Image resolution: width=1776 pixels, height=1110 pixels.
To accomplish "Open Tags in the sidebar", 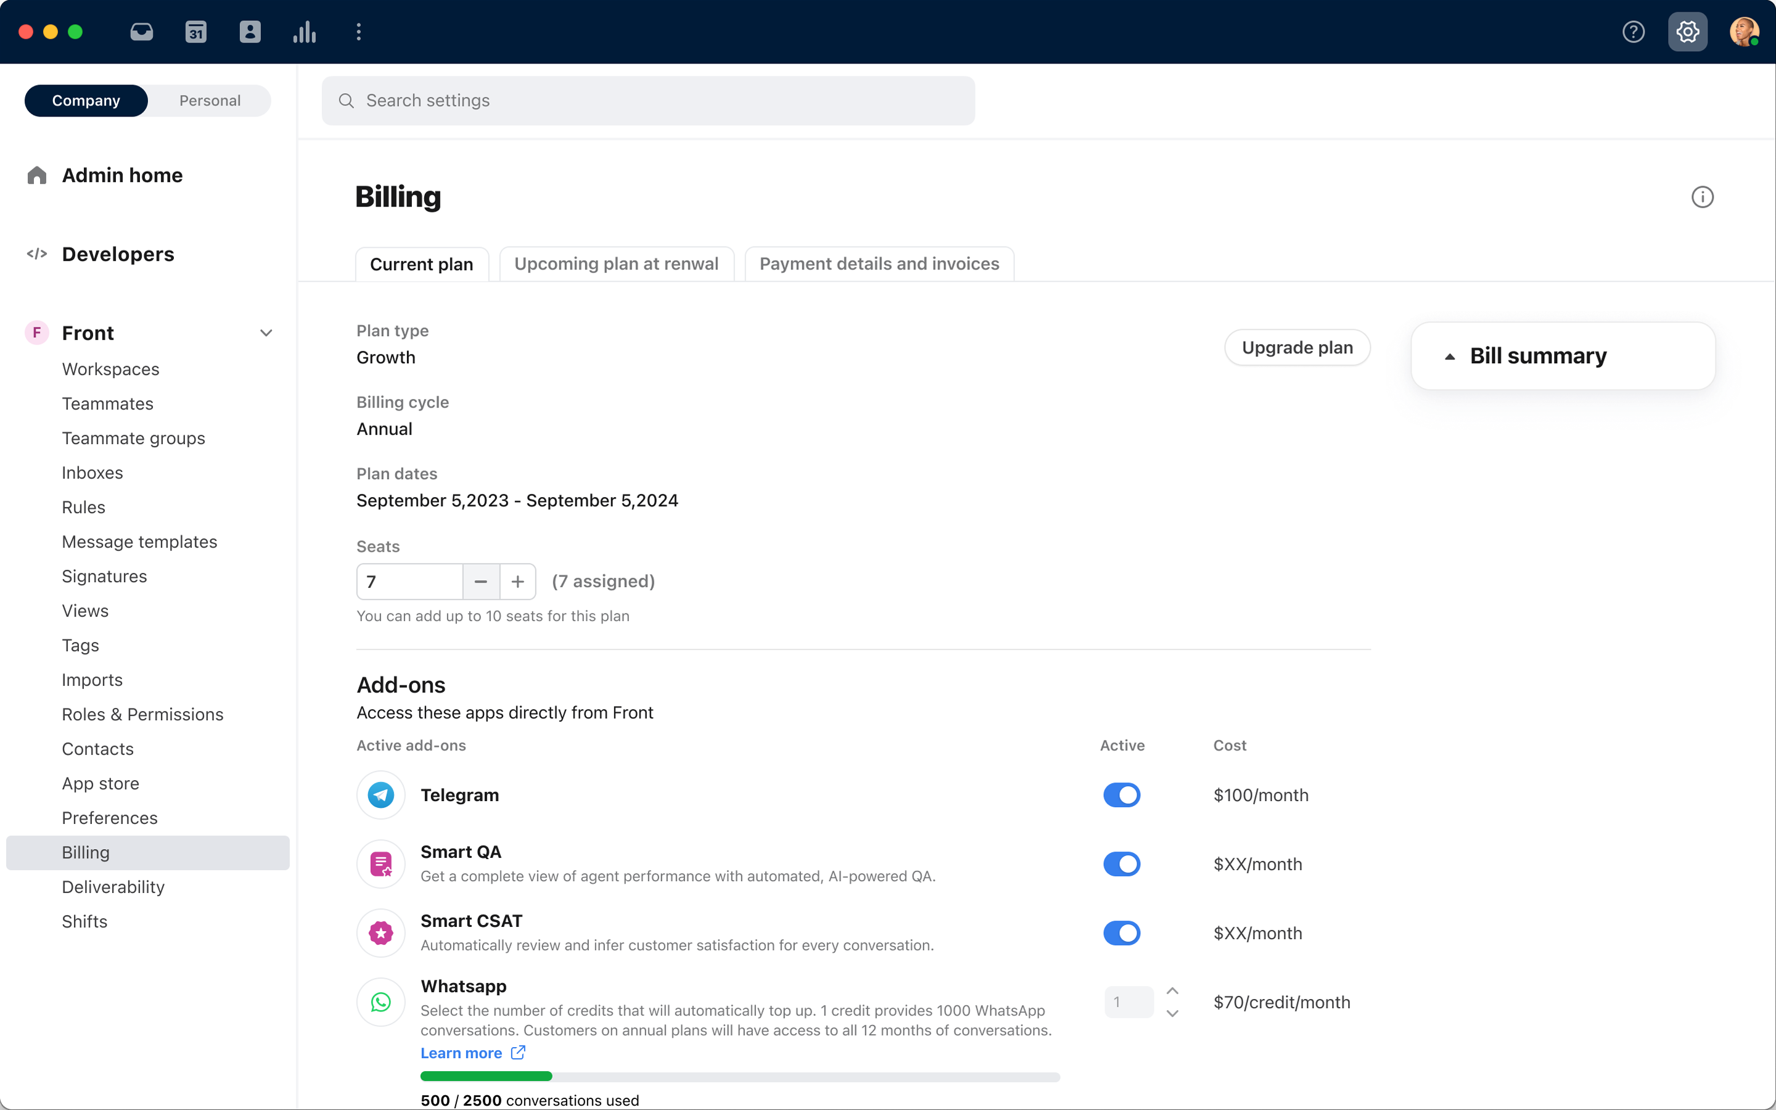I will (81, 645).
